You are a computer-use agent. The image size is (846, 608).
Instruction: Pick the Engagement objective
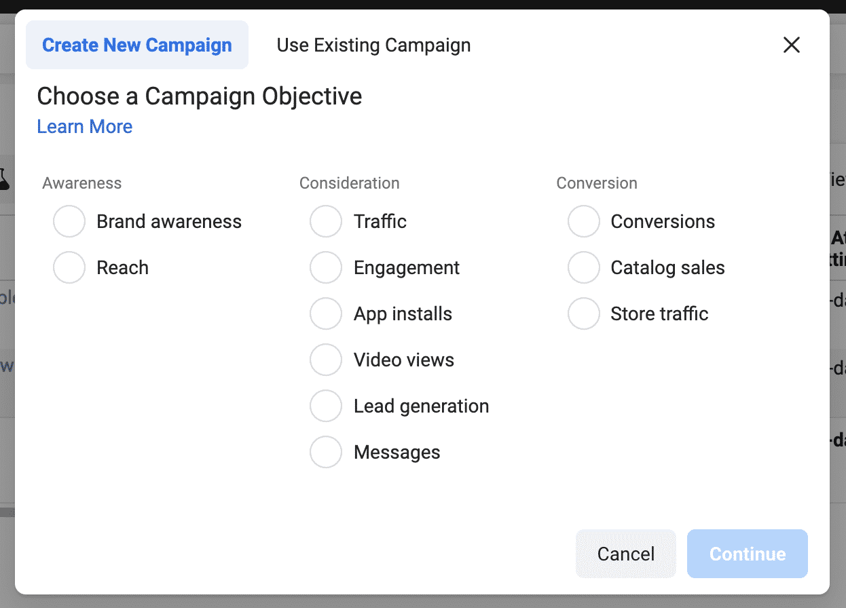(x=326, y=267)
